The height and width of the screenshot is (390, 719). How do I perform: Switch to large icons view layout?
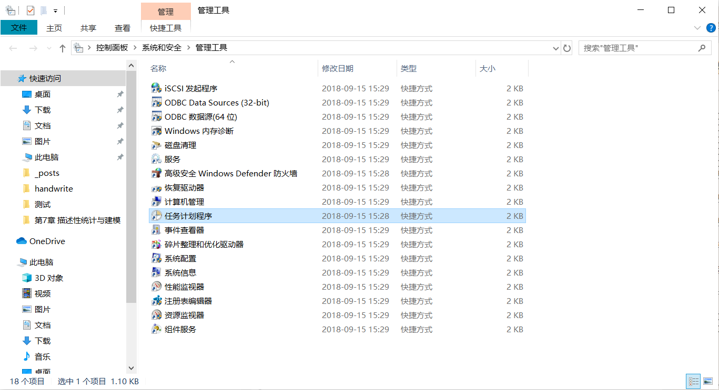[x=708, y=382]
